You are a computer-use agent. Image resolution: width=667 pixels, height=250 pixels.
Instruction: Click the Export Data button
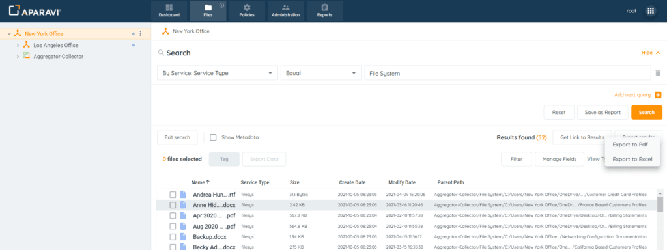[264, 159]
